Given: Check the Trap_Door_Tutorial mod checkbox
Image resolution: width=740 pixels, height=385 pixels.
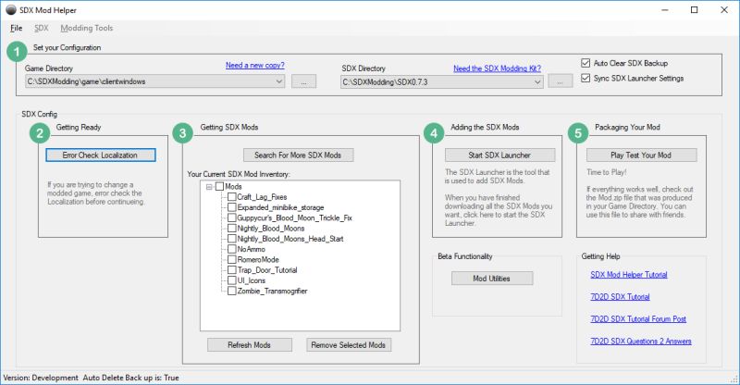Looking at the screenshot, I should [x=232, y=269].
